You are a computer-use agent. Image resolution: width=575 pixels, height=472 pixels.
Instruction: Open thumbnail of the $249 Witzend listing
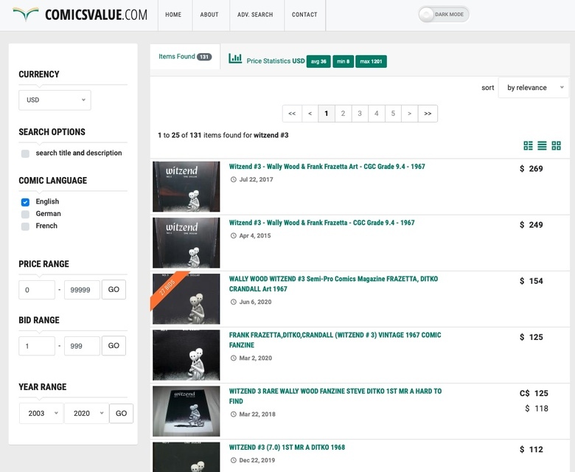pos(187,243)
